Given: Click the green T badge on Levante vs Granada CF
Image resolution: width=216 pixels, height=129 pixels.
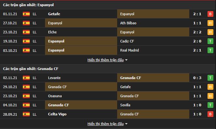Looking at the screenshot, I should [x=210, y=78].
